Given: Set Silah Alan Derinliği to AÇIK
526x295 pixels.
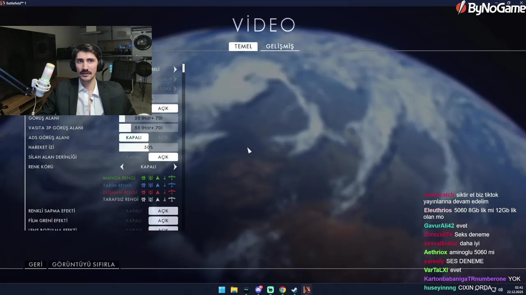Looking at the screenshot, I should pyautogui.click(x=163, y=157).
